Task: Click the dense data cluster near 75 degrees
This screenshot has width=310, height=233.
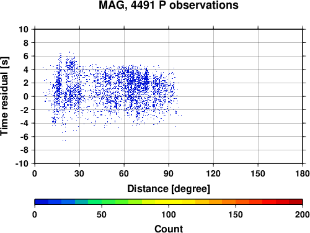Action: click(x=146, y=80)
